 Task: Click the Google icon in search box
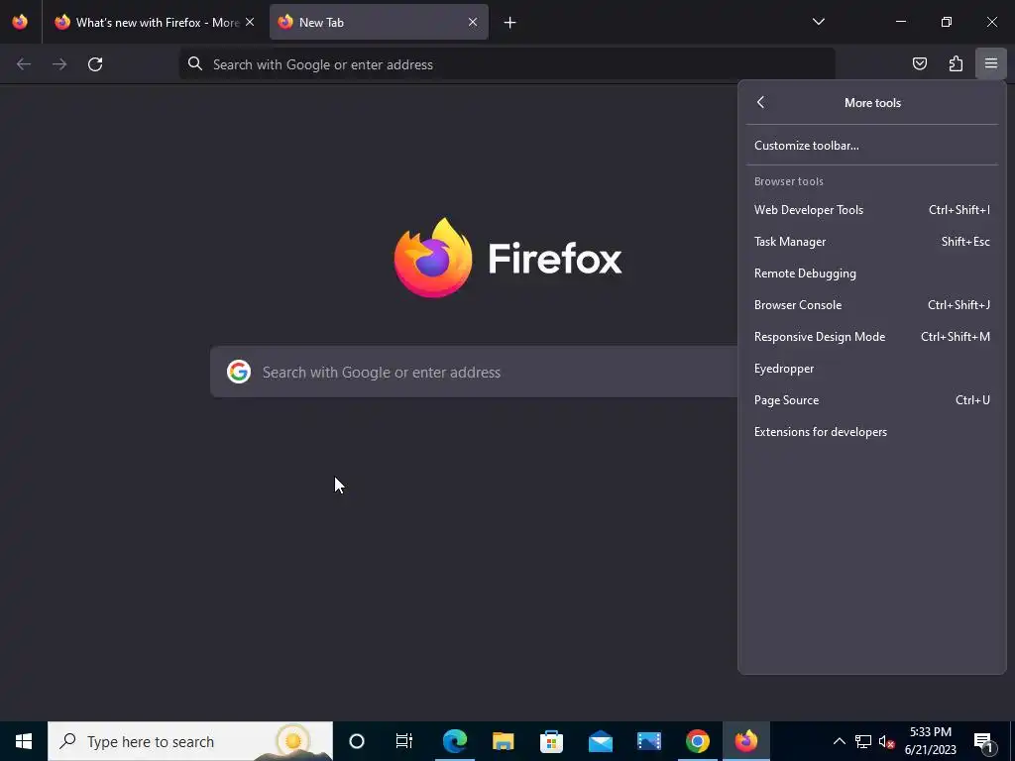[x=238, y=372]
